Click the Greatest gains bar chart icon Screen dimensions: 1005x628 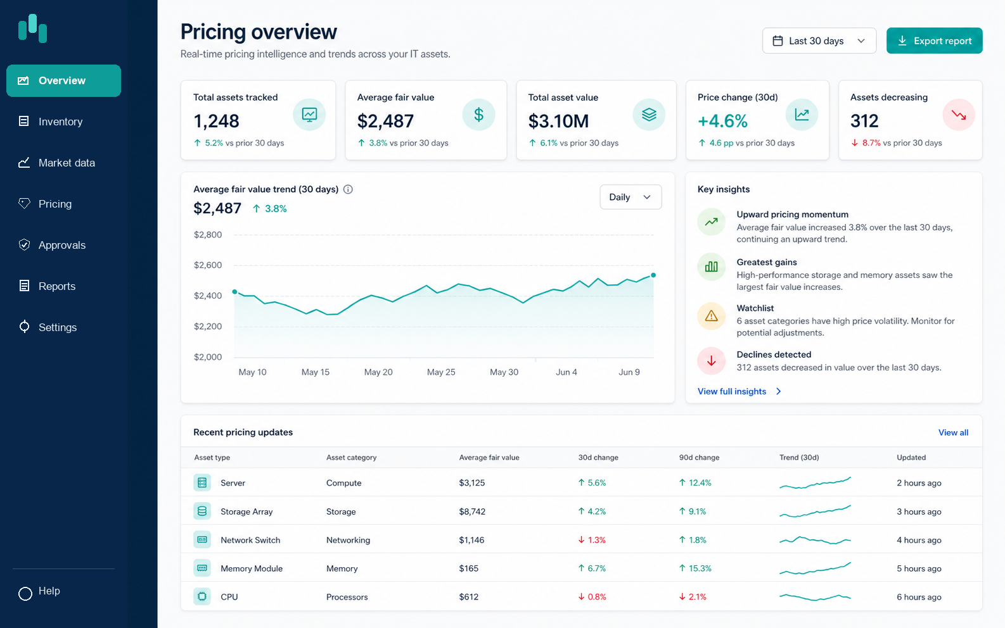tap(712, 267)
